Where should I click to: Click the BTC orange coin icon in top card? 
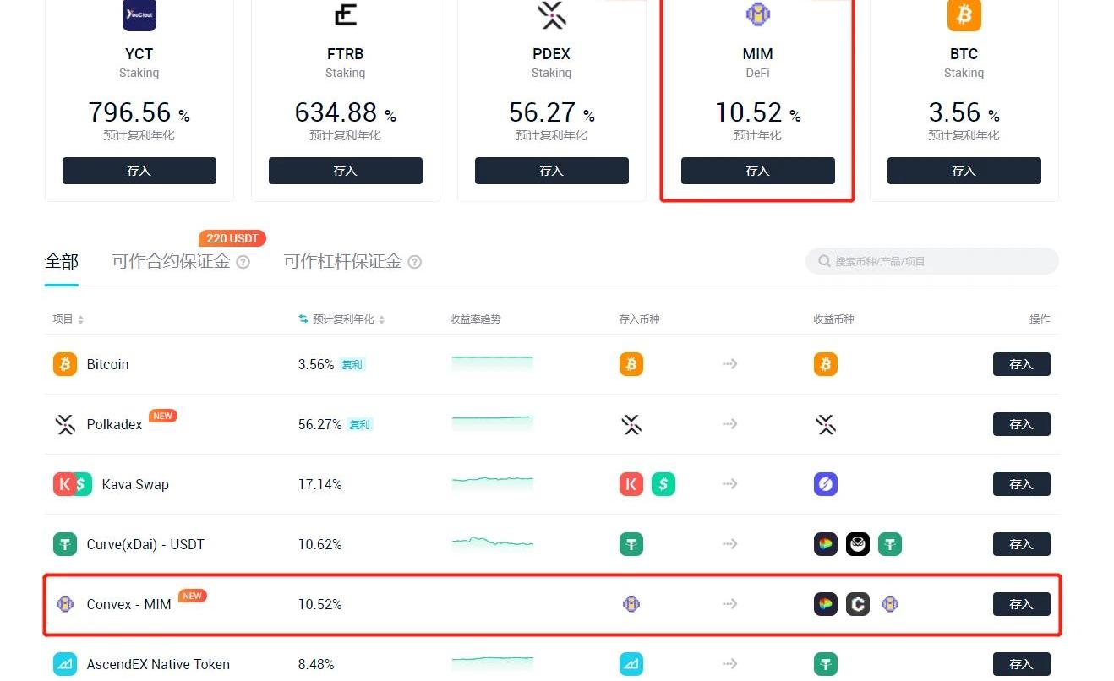[x=964, y=15]
